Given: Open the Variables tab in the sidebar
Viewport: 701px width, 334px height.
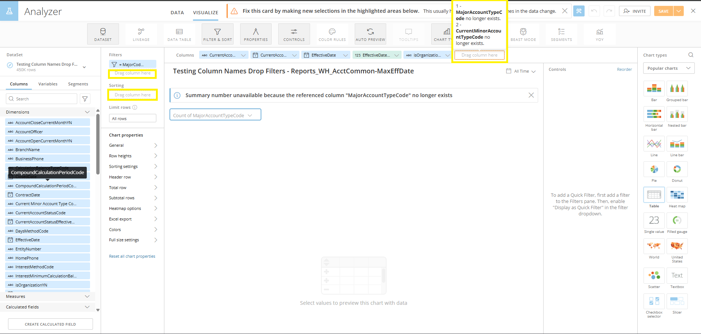Looking at the screenshot, I should click(48, 84).
